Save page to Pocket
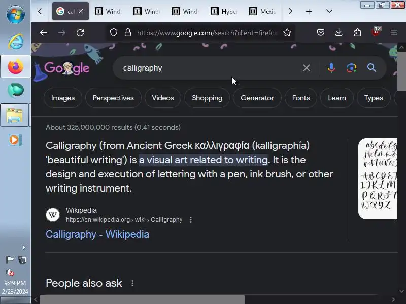 tap(321, 32)
